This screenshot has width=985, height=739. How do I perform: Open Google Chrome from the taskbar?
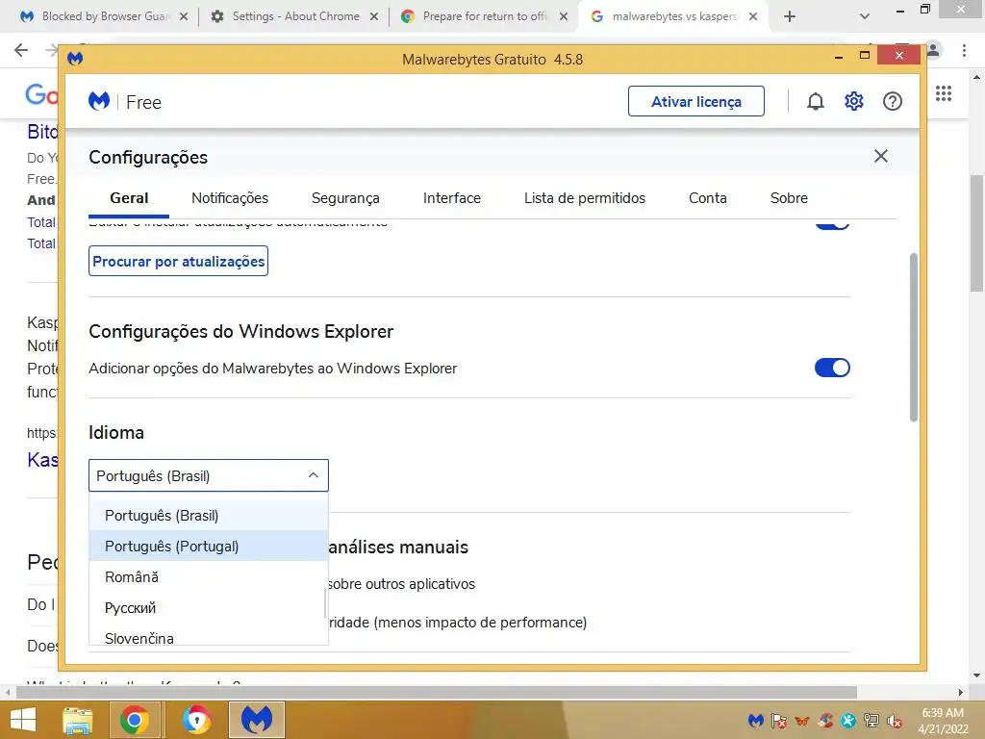pos(135,720)
